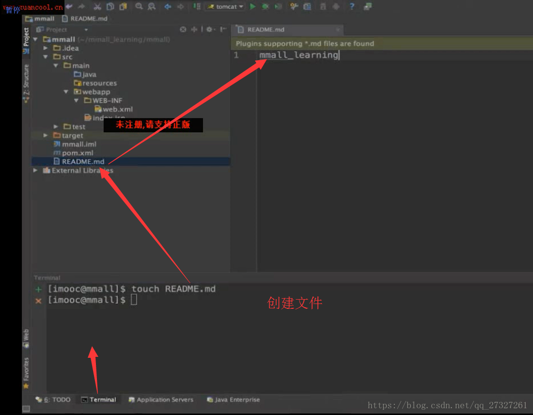The width and height of the screenshot is (533, 415).
Task: Click README.md in the navigation bar
Action: (x=85, y=18)
